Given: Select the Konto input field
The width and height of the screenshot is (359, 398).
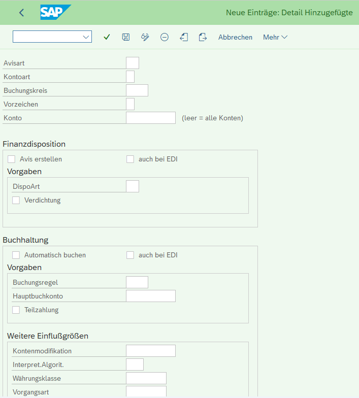Looking at the screenshot, I should 150,118.
